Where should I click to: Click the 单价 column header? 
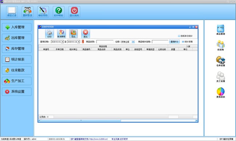point(186,49)
